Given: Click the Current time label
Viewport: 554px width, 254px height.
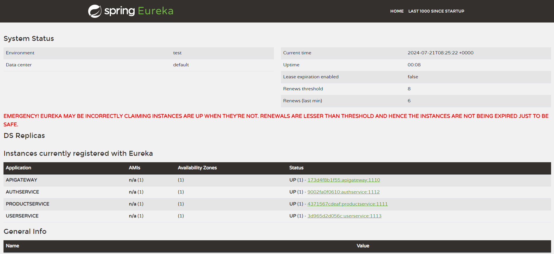Looking at the screenshot, I should click(x=297, y=53).
